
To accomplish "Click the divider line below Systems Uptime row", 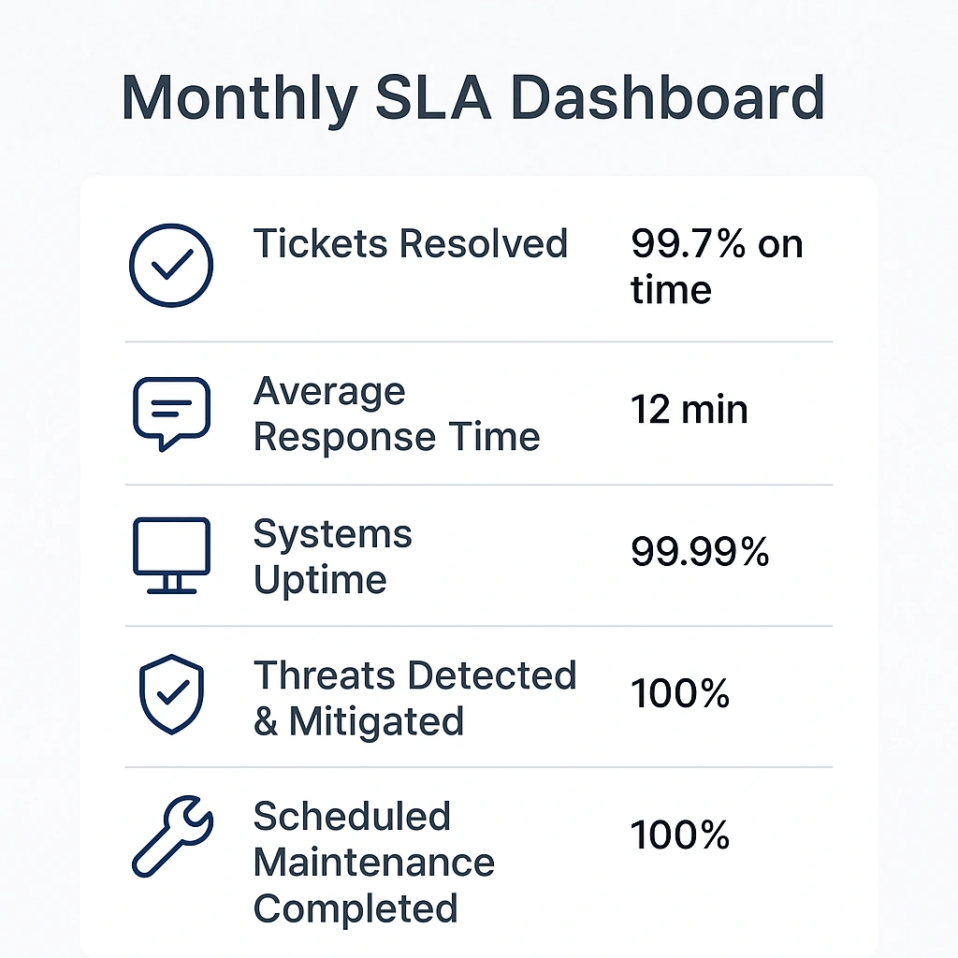I will [478, 626].
